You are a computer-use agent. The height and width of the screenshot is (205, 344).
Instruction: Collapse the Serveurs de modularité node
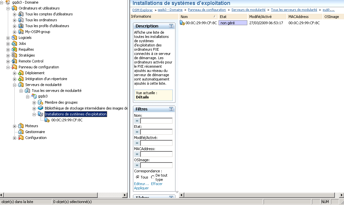tap(14, 85)
